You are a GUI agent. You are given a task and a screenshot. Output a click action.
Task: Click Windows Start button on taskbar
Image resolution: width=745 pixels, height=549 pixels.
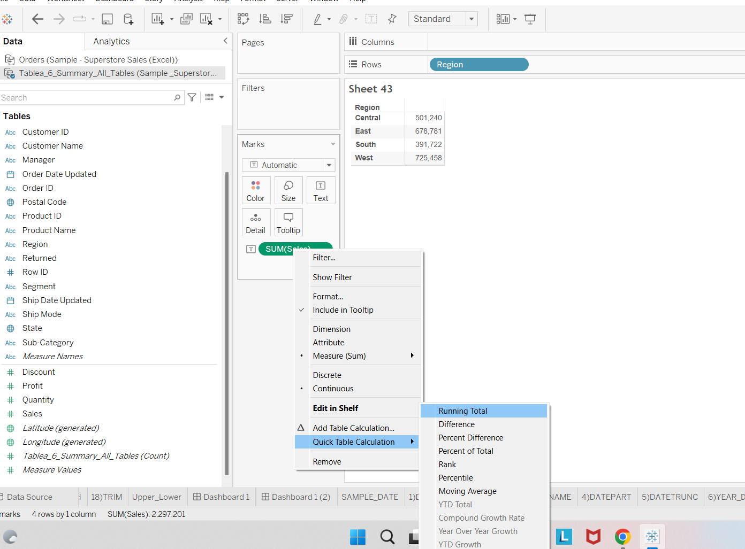coord(358,537)
